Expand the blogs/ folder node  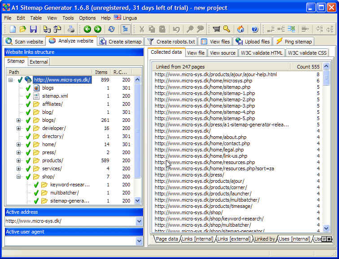point(18,121)
